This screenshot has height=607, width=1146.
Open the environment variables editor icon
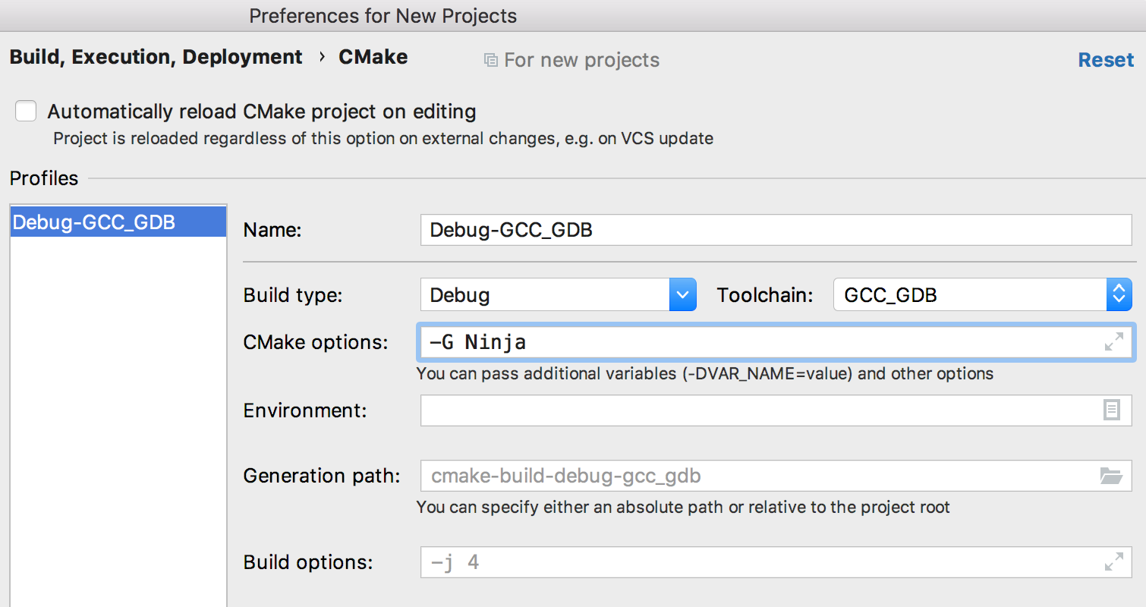coord(1111,410)
